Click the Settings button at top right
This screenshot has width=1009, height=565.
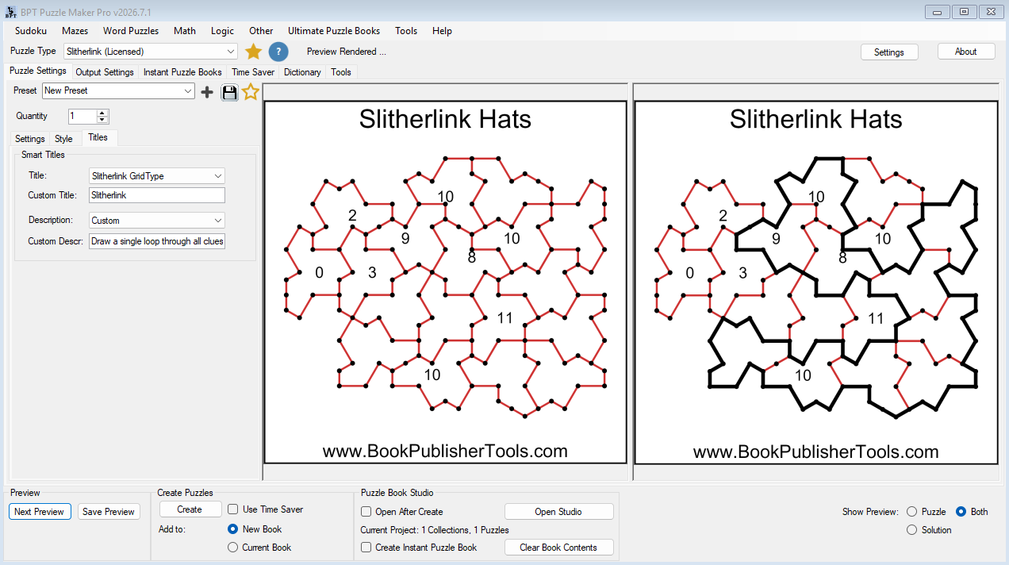pos(889,52)
